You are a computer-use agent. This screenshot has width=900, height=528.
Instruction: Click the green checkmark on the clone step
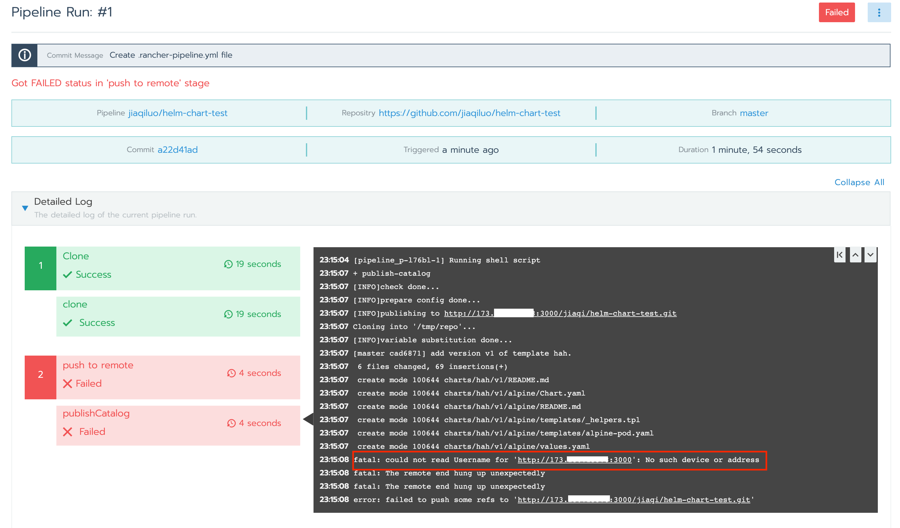(x=67, y=322)
